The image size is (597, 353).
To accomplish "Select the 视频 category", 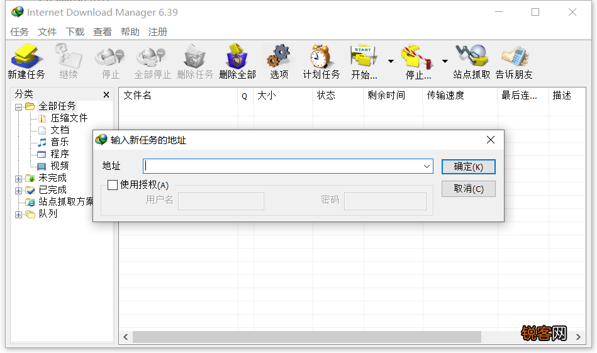I will 60,165.
